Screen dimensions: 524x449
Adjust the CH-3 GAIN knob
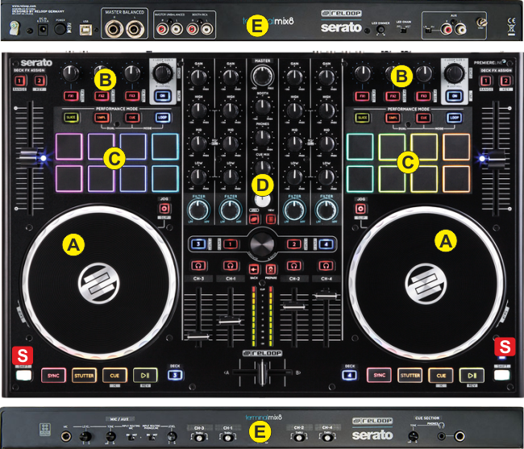tap(198, 77)
